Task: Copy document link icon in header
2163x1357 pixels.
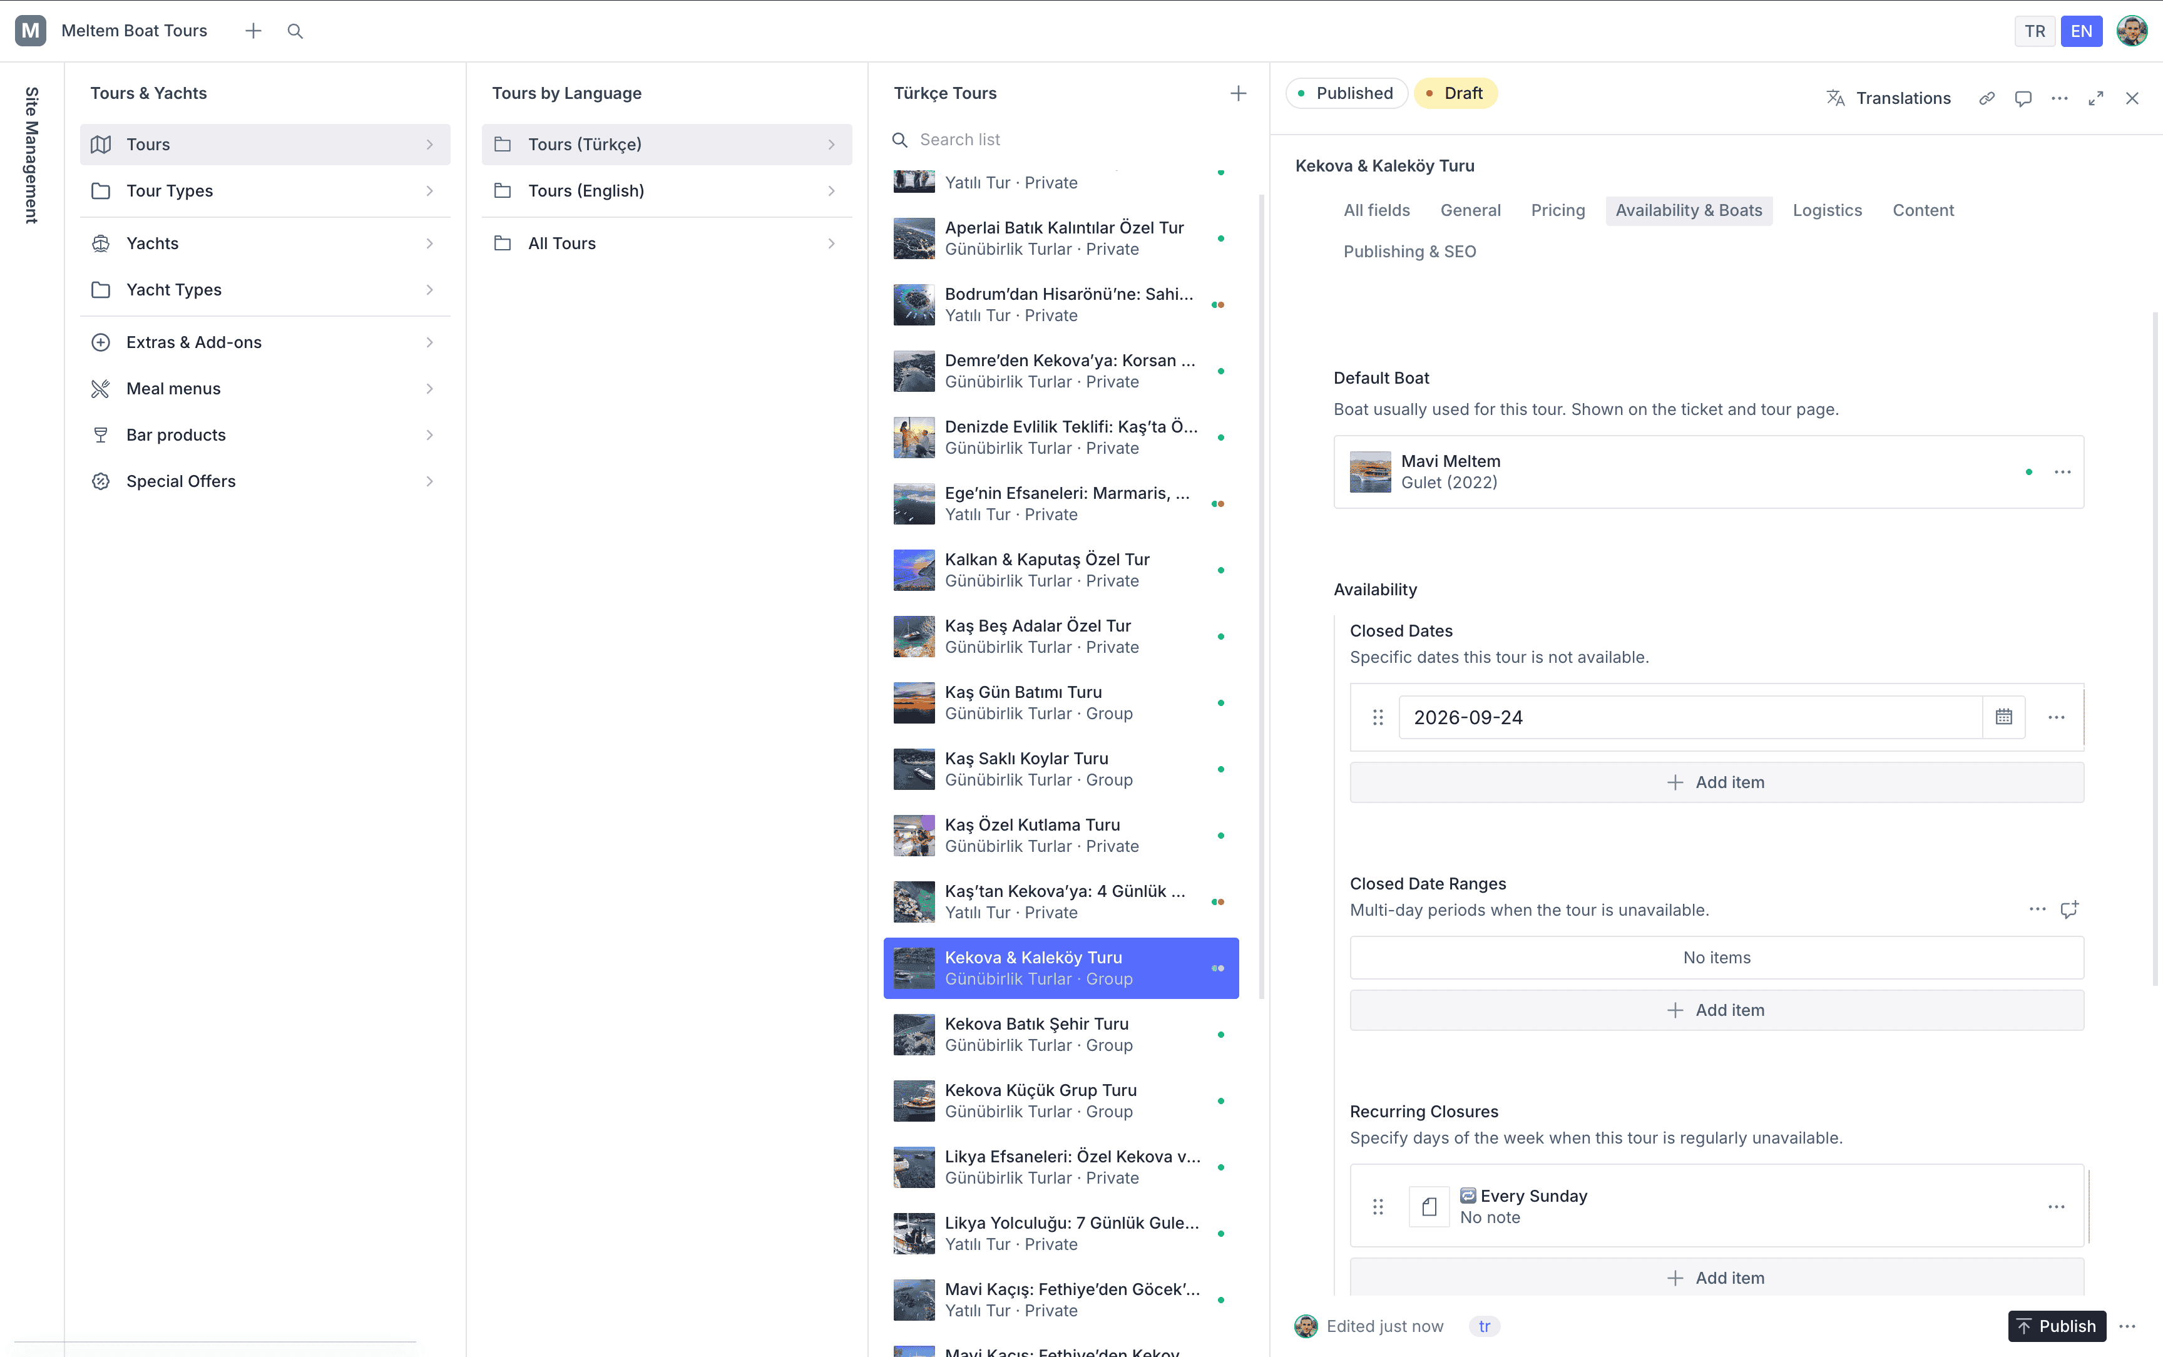Action: point(1987,99)
